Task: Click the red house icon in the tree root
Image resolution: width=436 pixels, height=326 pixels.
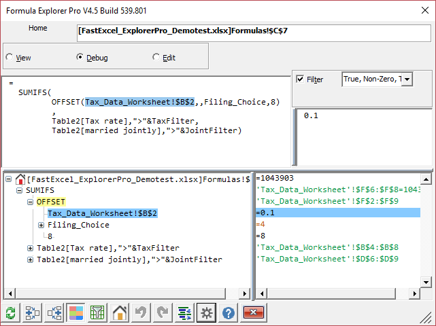Action: pos(20,179)
